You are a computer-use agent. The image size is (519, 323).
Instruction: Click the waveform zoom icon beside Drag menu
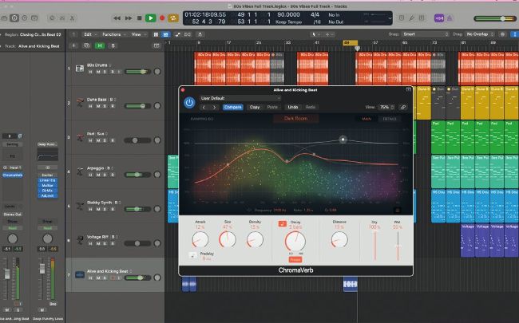pos(502,34)
